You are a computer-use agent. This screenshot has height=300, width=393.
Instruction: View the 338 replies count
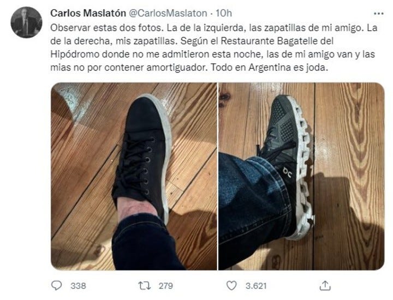tap(78, 286)
